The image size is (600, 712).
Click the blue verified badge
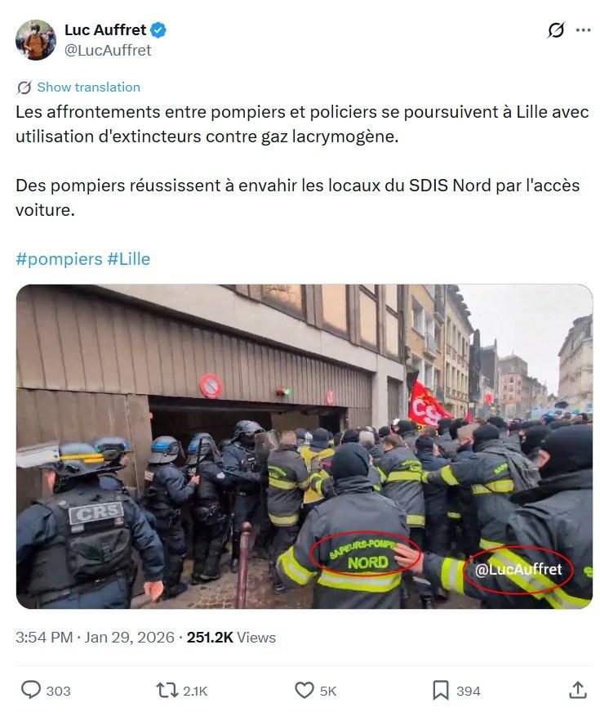[158, 30]
